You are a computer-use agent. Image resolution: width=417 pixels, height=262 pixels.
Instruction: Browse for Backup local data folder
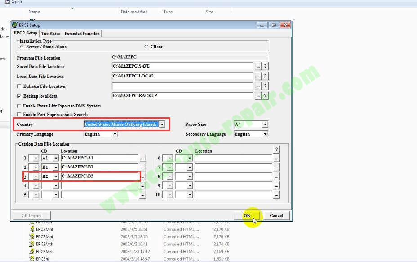coord(258,96)
